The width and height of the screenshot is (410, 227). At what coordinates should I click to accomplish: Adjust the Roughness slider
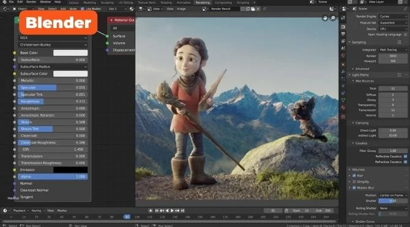point(53,101)
